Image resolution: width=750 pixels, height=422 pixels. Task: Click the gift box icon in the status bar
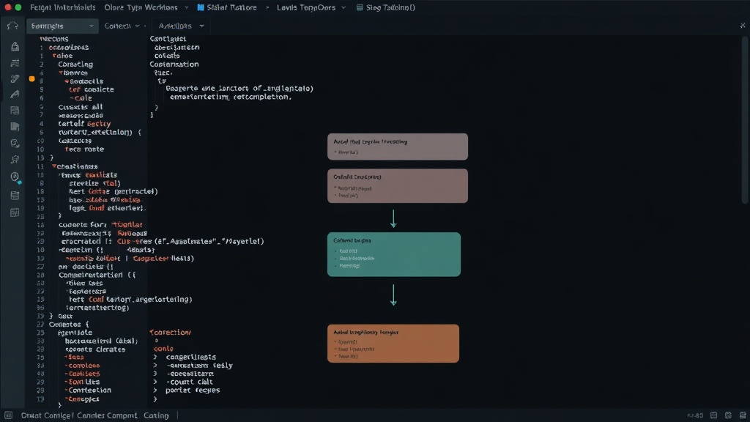click(728, 415)
